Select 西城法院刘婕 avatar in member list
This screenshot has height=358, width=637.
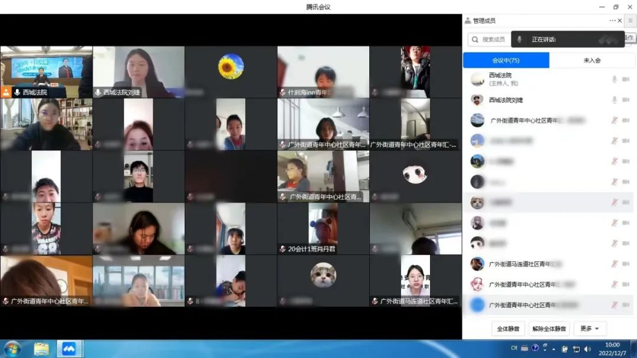477,100
